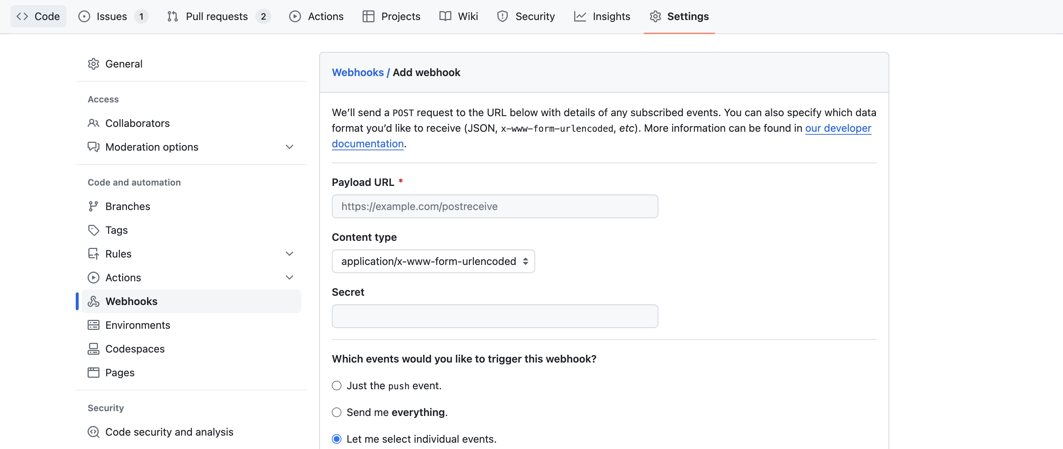Select 'Just the push event' radio
The height and width of the screenshot is (449, 1063).
(337, 386)
